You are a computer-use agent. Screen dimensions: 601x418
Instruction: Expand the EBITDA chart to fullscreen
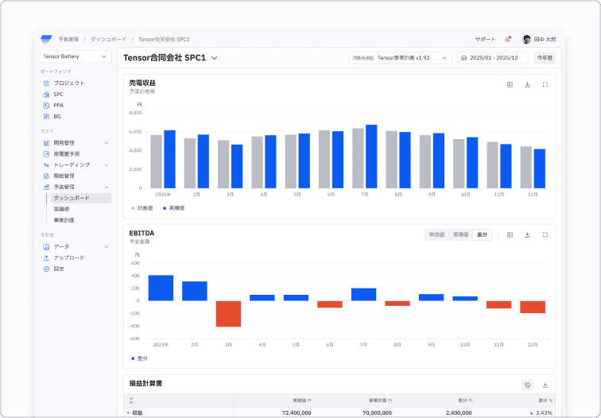pos(545,234)
